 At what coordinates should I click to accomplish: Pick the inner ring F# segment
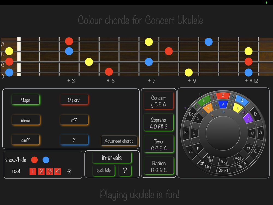[x=252, y=134]
